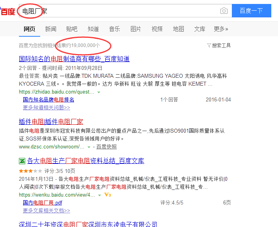Screen dimensions: 278x227
Task: Open result 各大电阻生产厂家电阻资料总结_百度文库
Action: (x=86, y=161)
